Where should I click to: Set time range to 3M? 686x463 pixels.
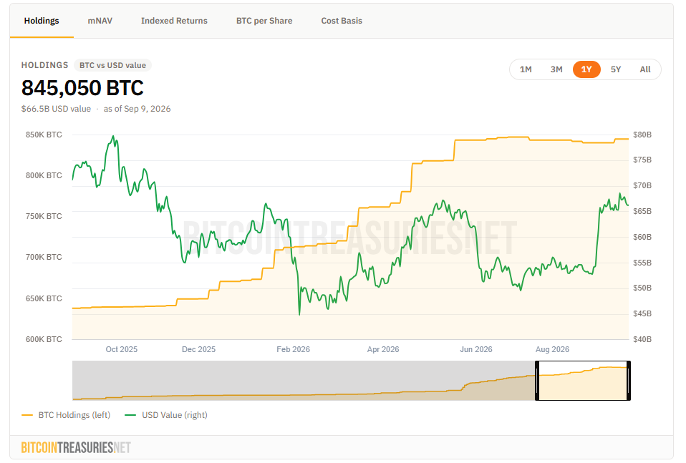point(556,69)
